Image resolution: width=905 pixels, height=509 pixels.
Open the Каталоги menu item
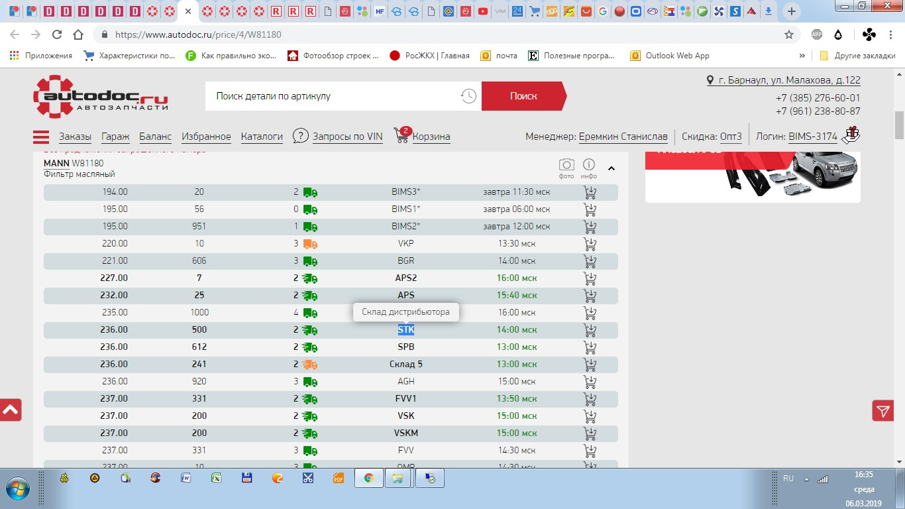tap(262, 137)
